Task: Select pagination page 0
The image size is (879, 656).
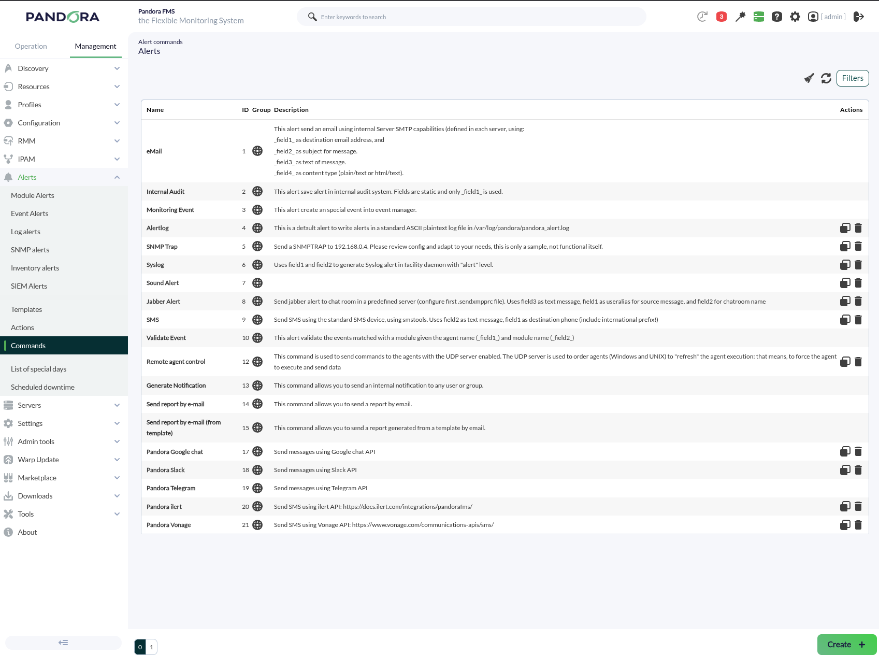Action: (x=140, y=647)
